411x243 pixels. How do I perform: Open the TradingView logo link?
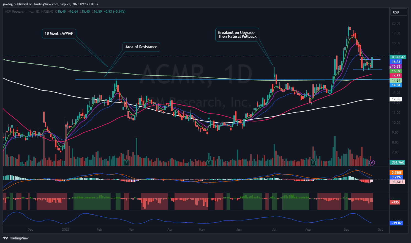(16, 238)
